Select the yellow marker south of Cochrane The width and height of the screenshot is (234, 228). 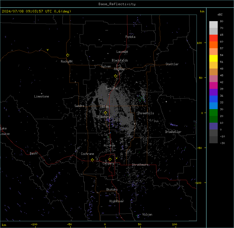click(x=92, y=160)
